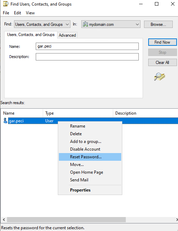Click the Find dialog title bar icon
The image size is (178, 231).
6,4
